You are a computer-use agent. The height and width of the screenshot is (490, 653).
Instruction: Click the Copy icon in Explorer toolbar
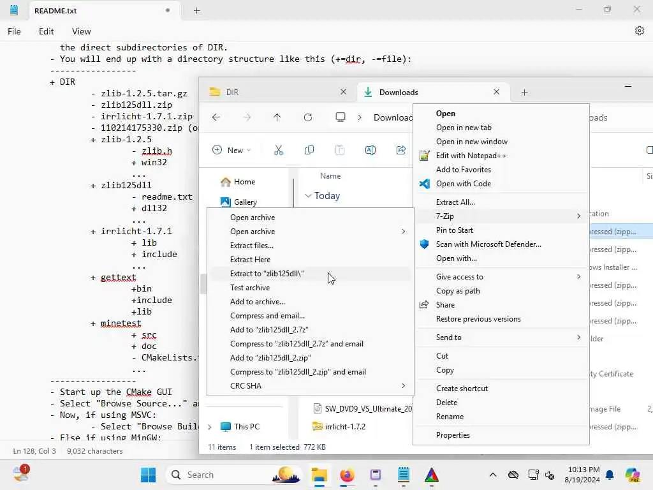click(x=309, y=151)
